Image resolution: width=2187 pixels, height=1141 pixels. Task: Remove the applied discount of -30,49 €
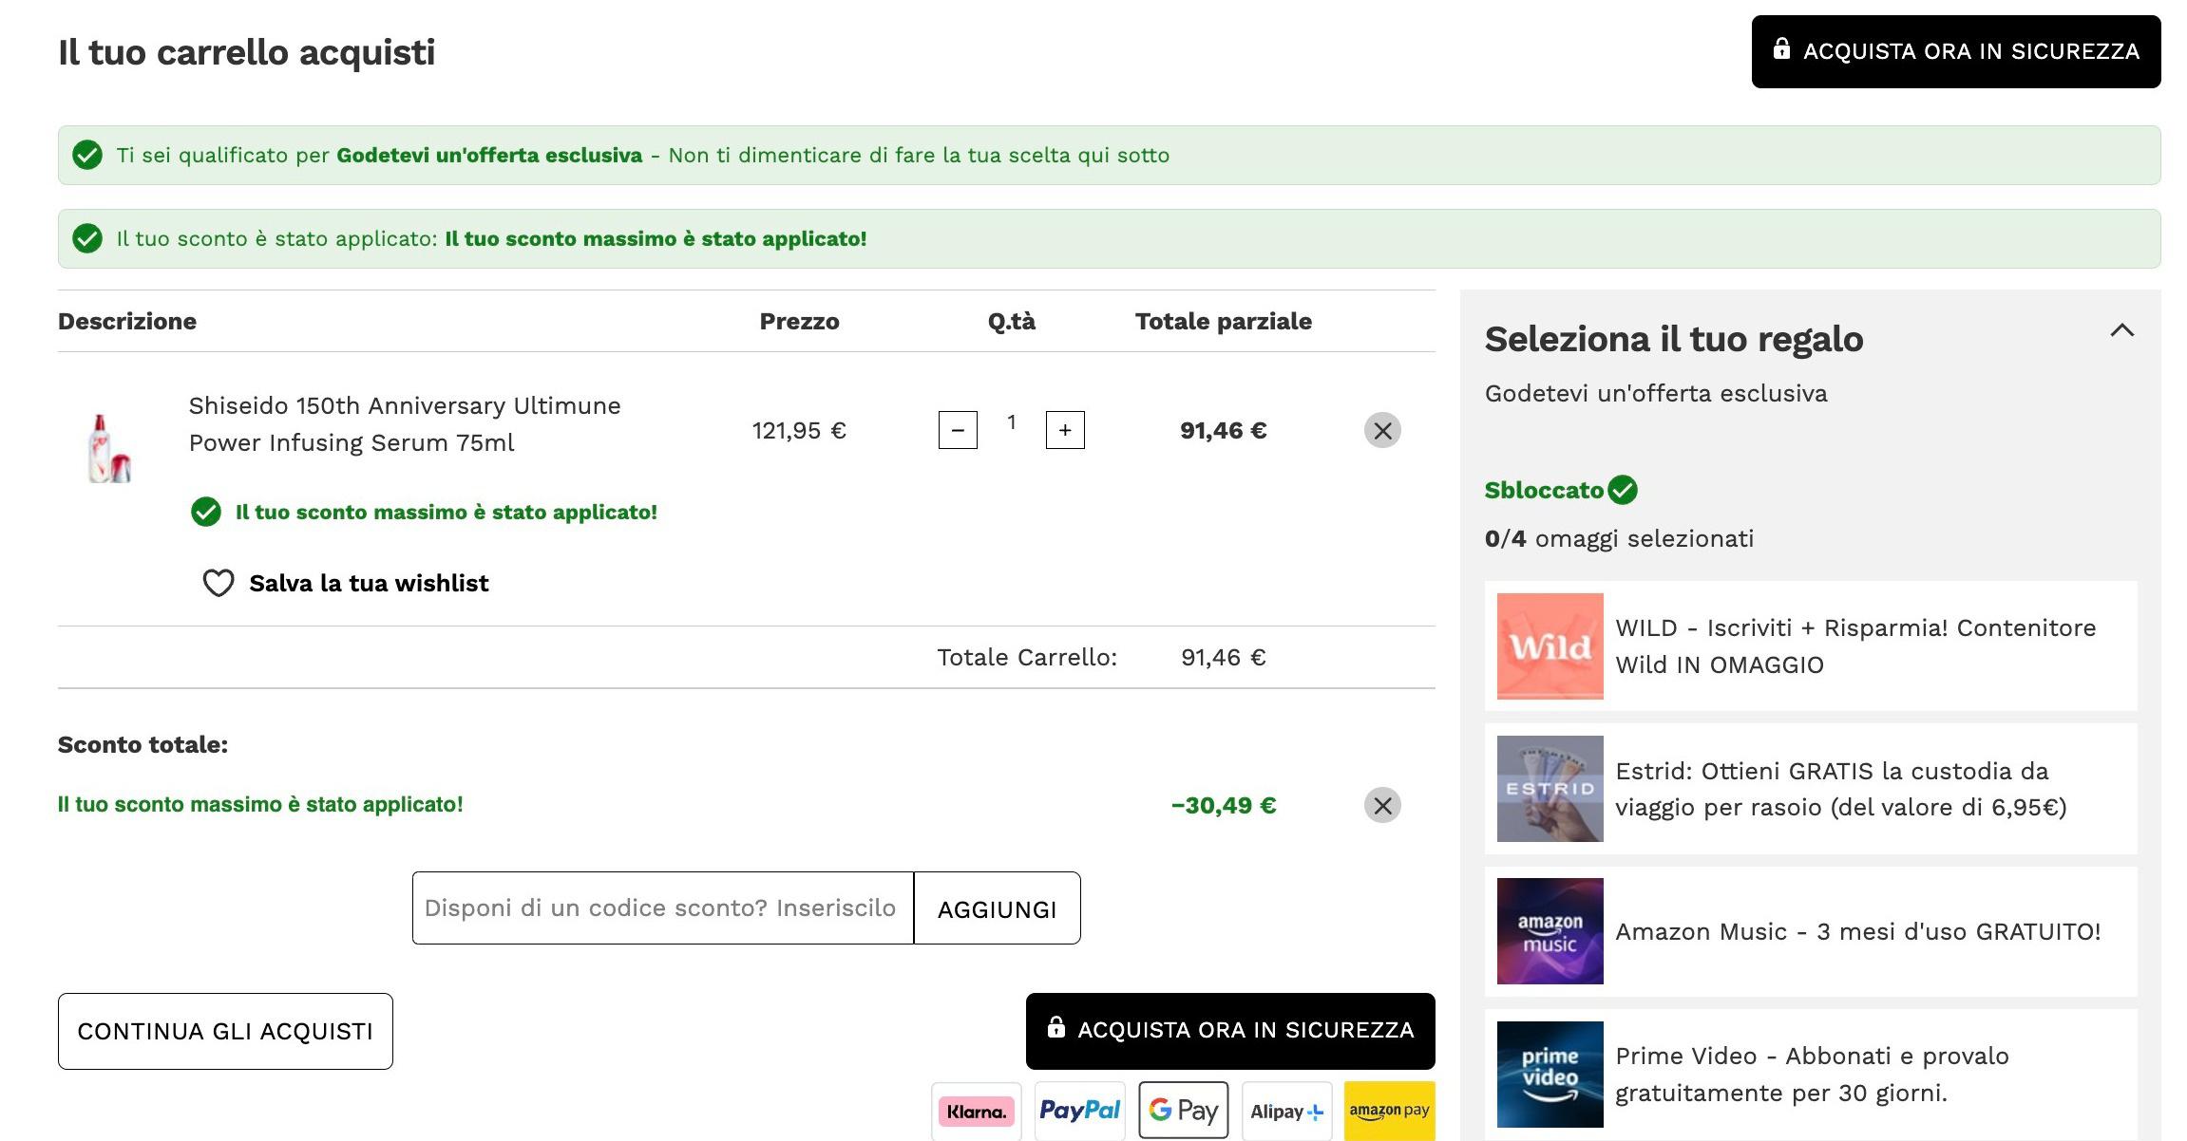[x=1382, y=805]
